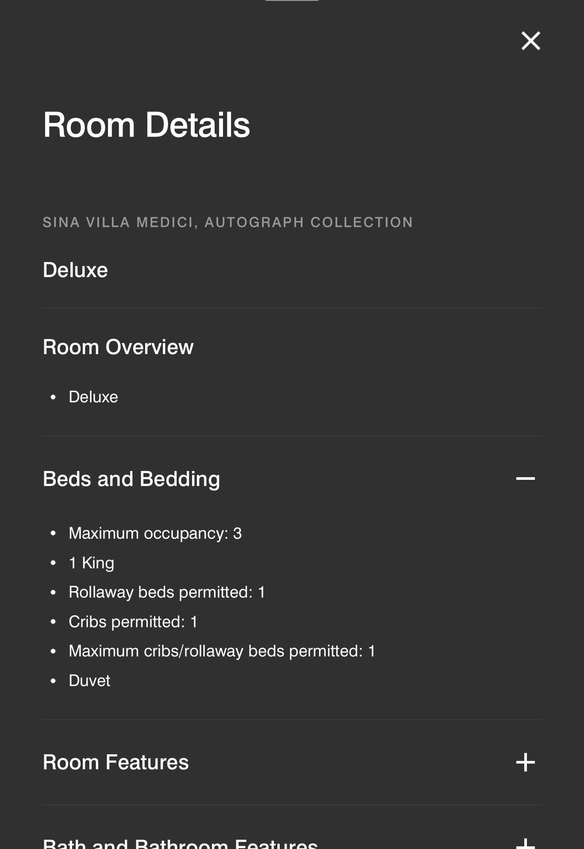Click the sheet drag handle at top
The height and width of the screenshot is (849, 584).
(292, 1)
